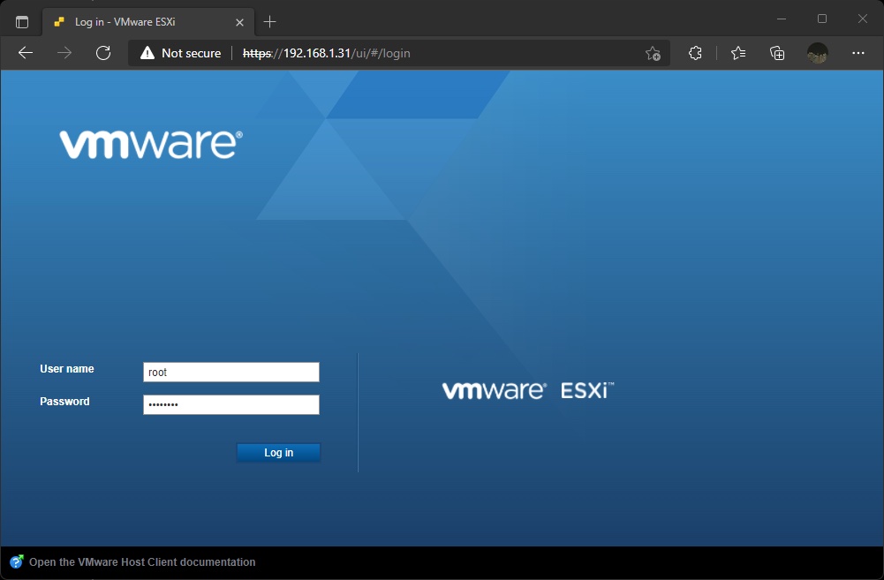The width and height of the screenshot is (884, 580).
Task: Open the tab actions menu icon
Action: click(x=22, y=22)
